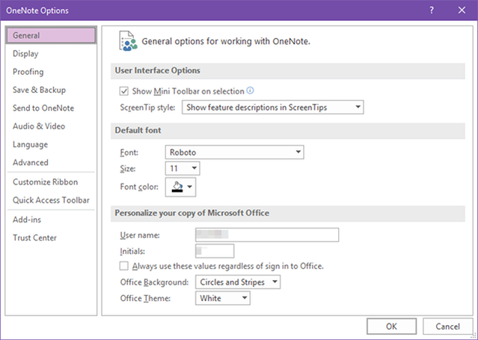
Task: Select the General category
Action: 51,35
